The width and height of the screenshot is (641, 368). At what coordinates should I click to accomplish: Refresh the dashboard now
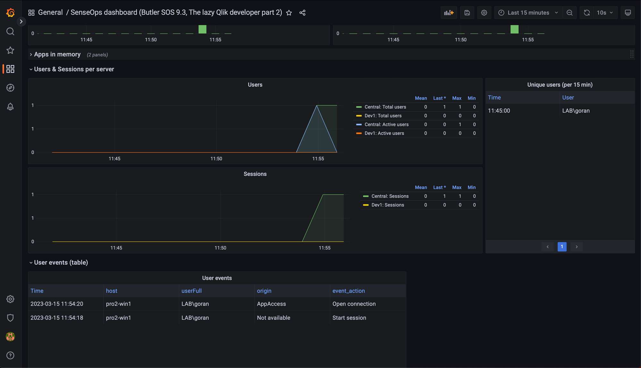[x=587, y=12]
